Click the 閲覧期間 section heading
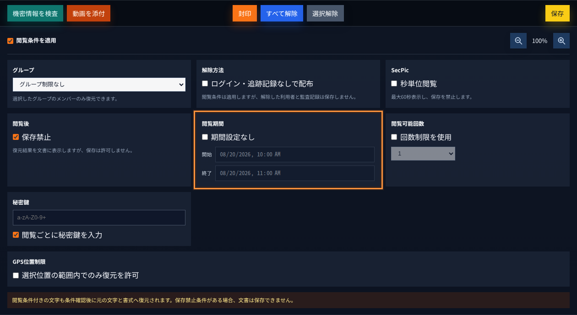This screenshot has width=577, height=315. (x=213, y=124)
